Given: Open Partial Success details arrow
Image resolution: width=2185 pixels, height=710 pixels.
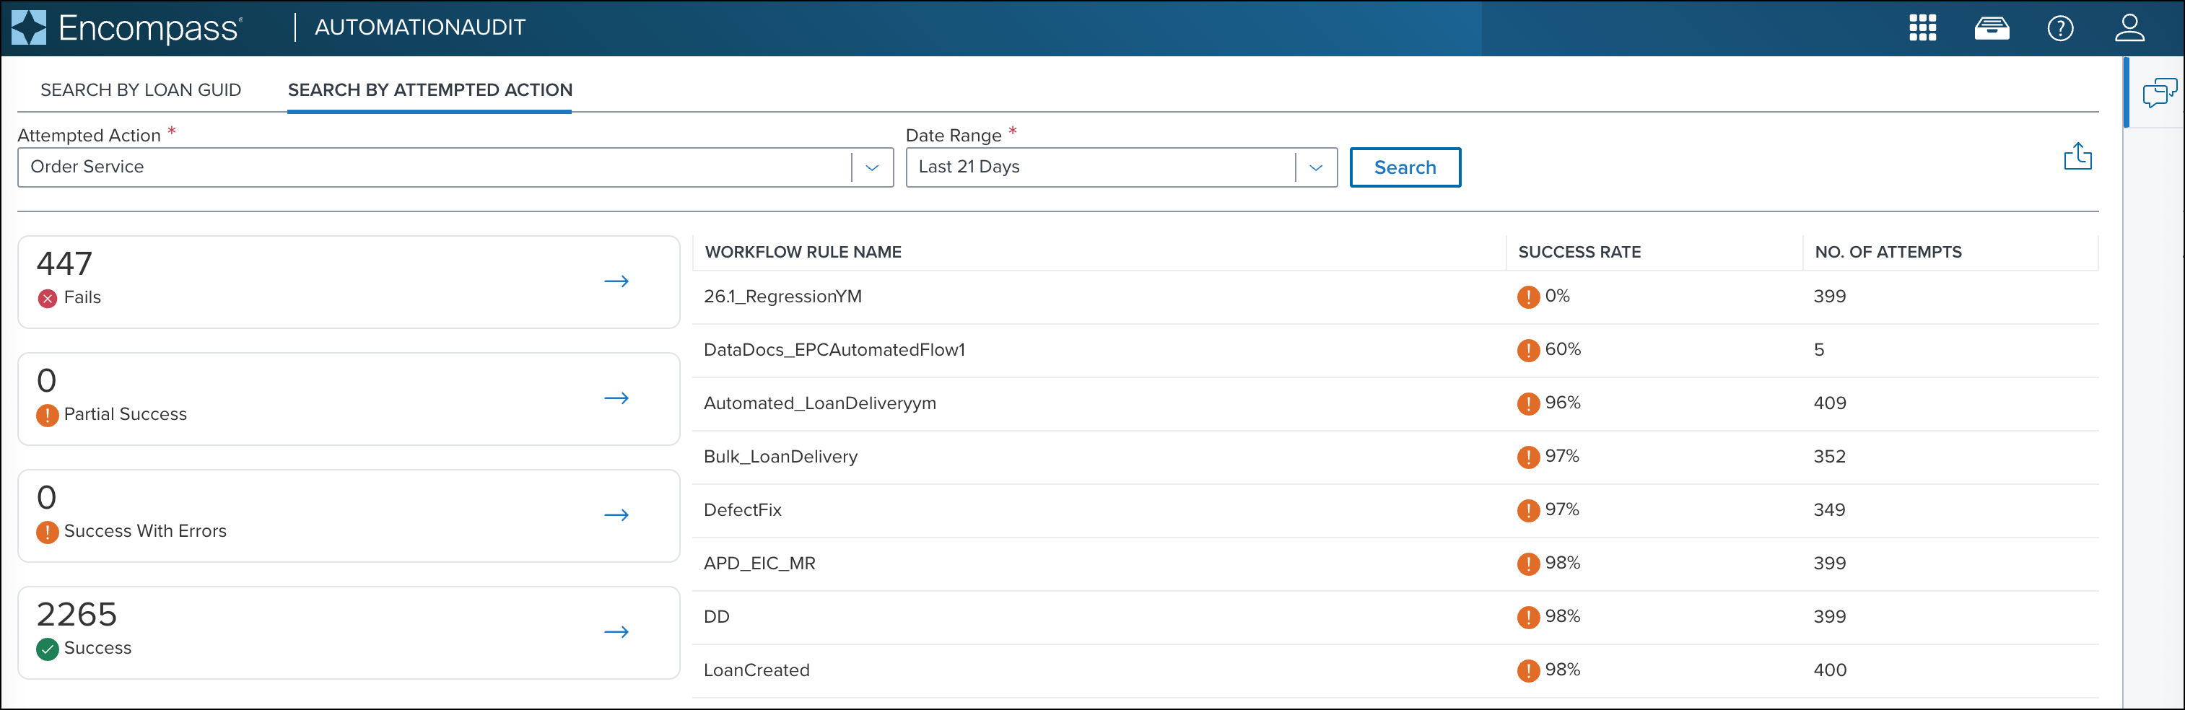Looking at the screenshot, I should pyautogui.click(x=616, y=399).
